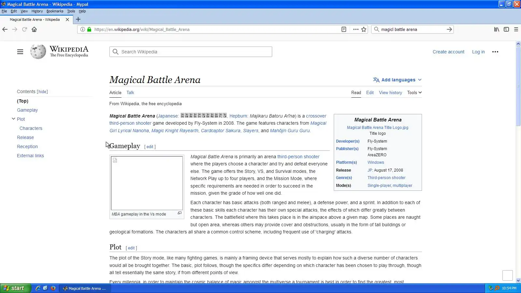Toggle reader view in the address bar
521x293 pixels.
[344, 29]
